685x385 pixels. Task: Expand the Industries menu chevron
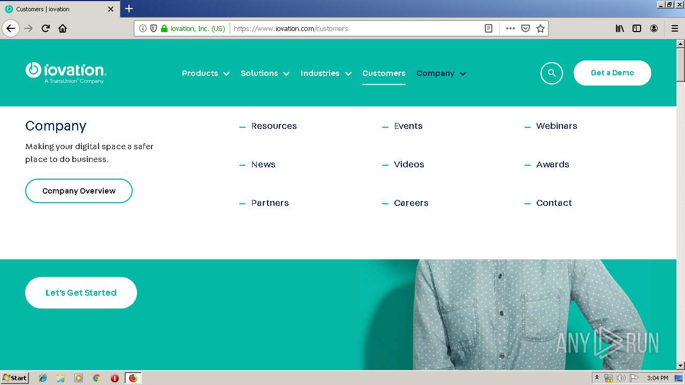tap(348, 74)
